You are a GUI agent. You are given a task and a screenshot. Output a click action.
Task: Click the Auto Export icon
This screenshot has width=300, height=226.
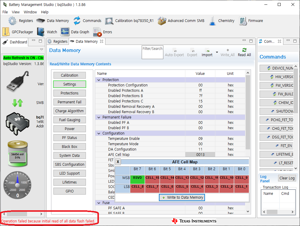coord(174,50)
